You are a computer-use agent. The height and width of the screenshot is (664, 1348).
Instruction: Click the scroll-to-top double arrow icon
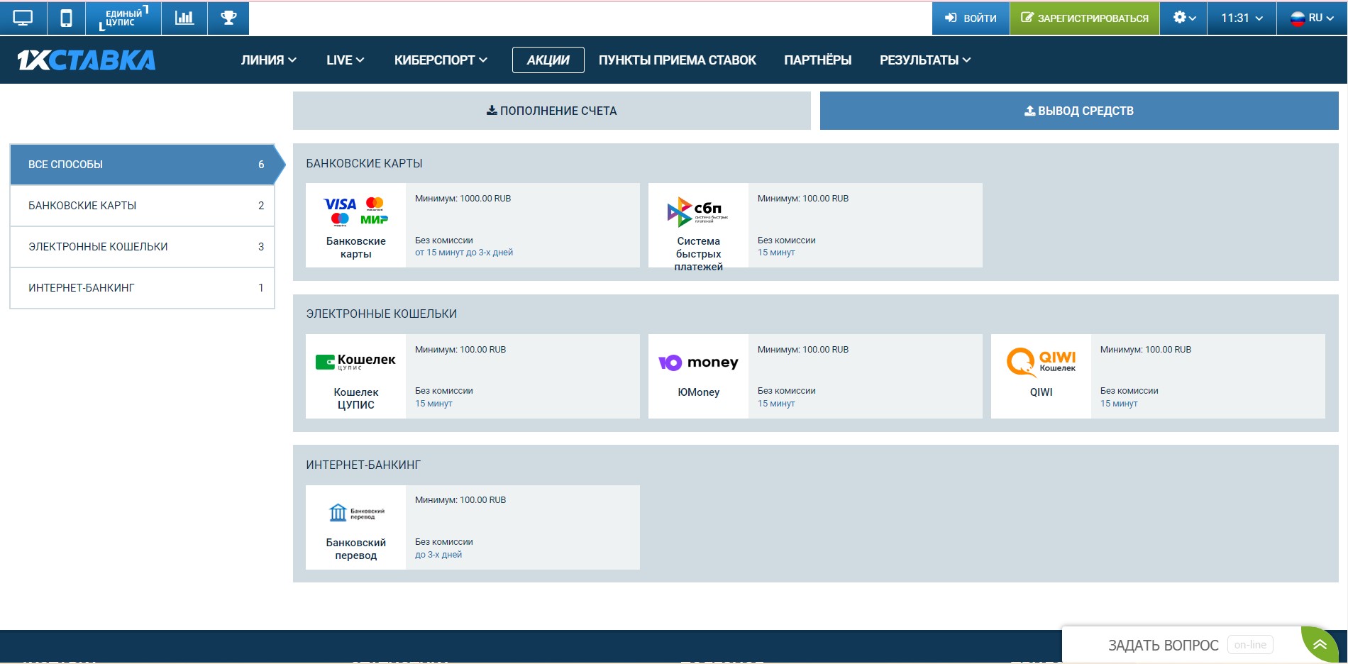(1320, 645)
